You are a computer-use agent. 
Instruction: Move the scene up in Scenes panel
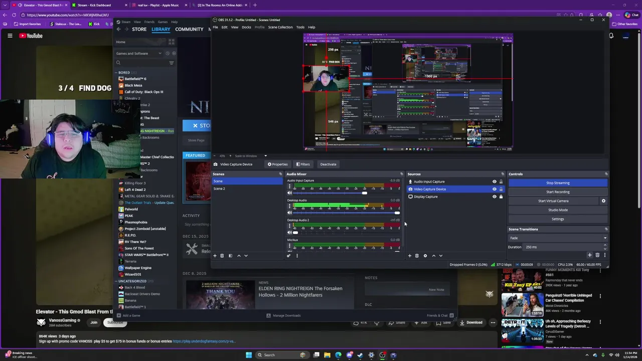click(239, 256)
